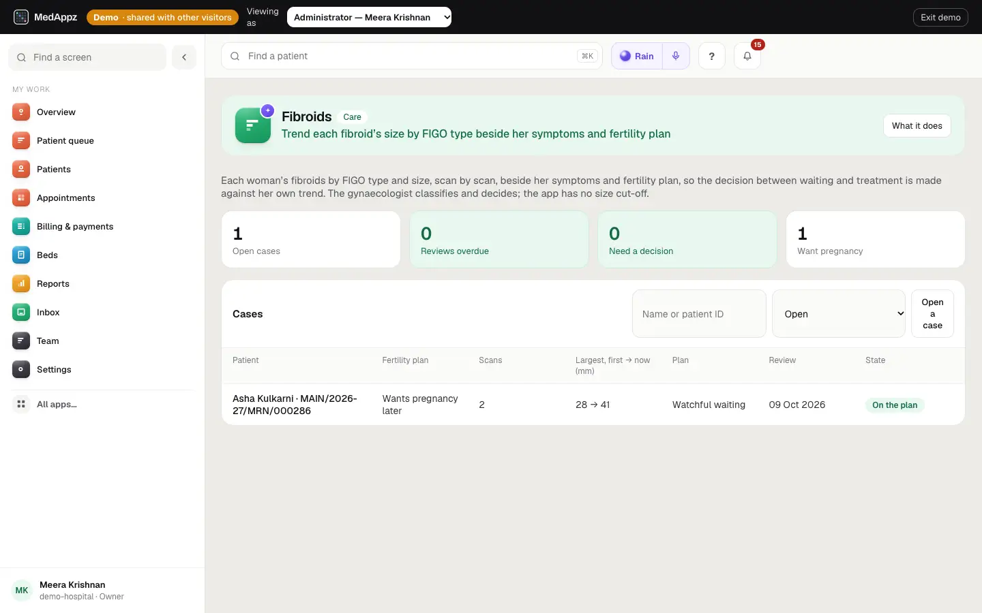Click the On the plan status badge

click(x=895, y=405)
